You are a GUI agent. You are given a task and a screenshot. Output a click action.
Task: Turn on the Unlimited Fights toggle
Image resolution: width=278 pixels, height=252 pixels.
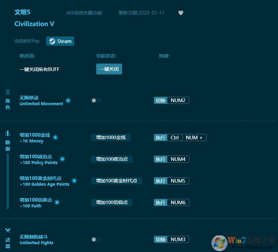pyautogui.click(x=96, y=239)
